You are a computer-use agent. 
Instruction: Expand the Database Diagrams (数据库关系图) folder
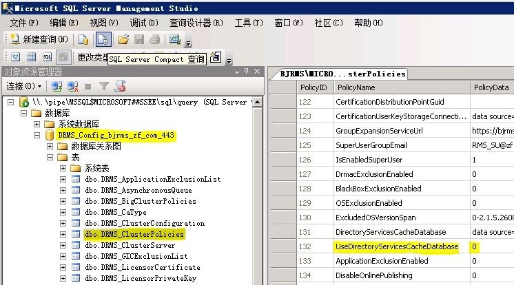[x=50, y=146]
